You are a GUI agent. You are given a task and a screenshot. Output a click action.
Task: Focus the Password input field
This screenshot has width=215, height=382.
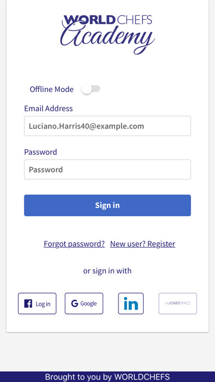[107, 169]
